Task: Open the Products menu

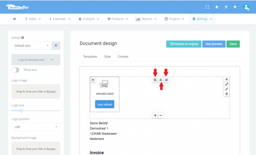Action: tap(117, 19)
